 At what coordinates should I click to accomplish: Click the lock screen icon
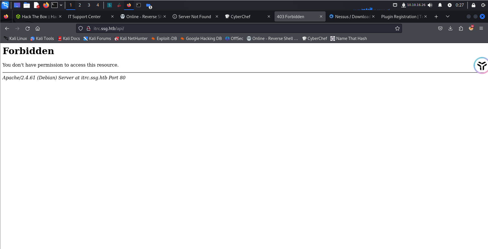pyautogui.click(x=474, y=5)
